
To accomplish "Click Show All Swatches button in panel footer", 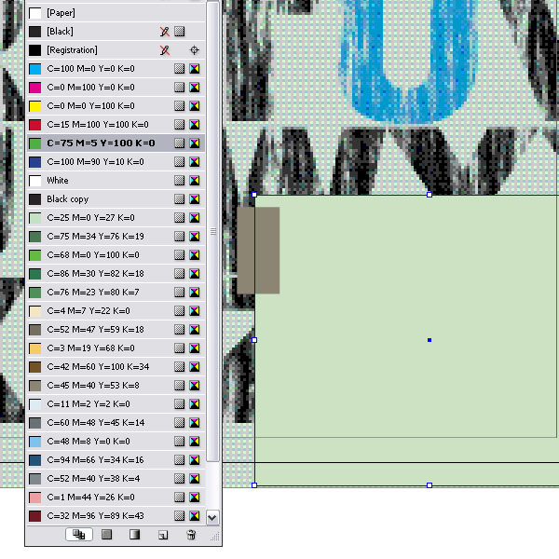I will (x=79, y=535).
